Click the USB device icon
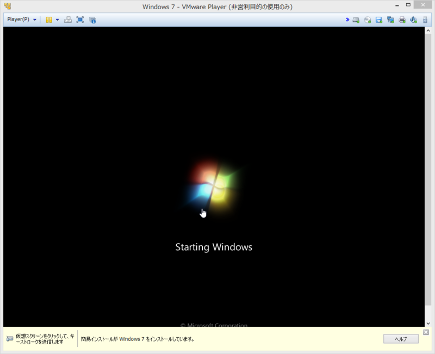 (x=425, y=20)
